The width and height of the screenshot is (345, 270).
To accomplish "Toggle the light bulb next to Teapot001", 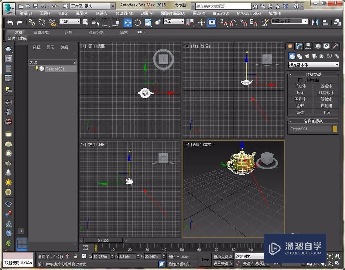I will tap(36, 69).
